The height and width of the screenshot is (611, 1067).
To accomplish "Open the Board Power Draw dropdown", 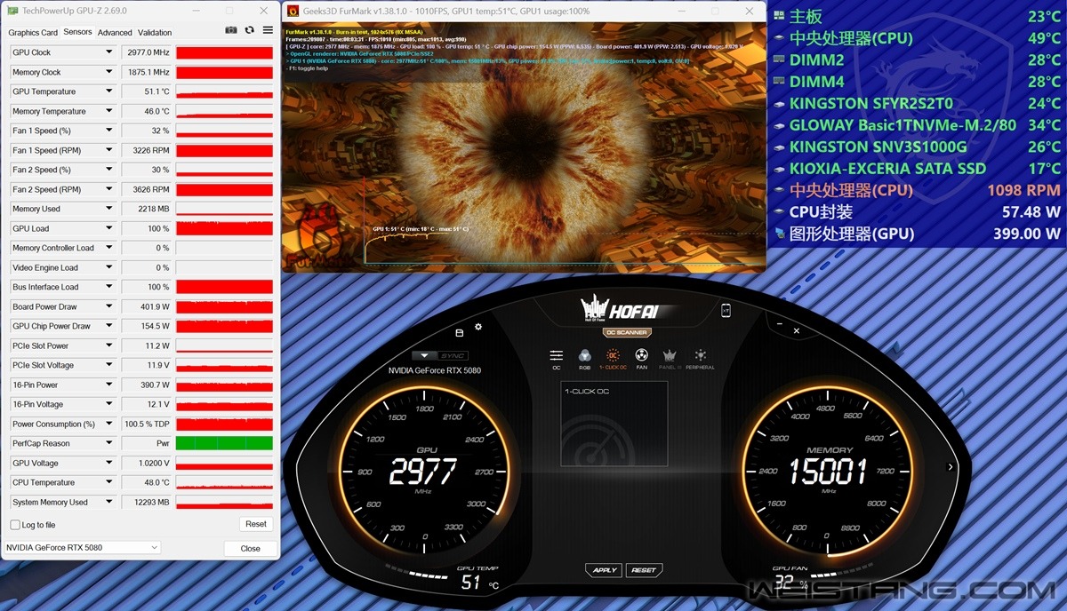I will [x=109, y=306].
